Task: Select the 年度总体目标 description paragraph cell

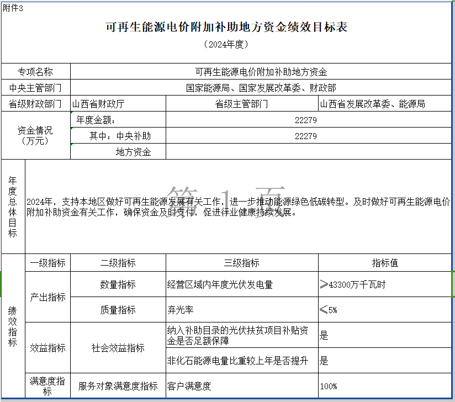Action: click(x=238, y=207)
